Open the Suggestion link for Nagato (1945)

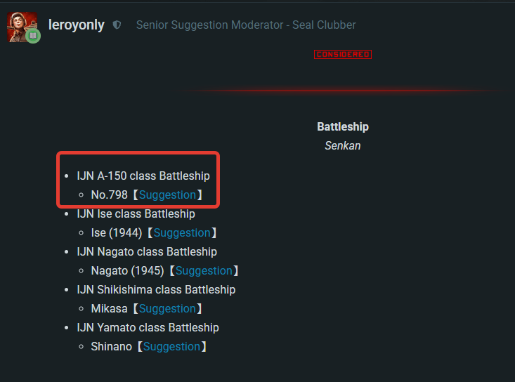pos(204,271)
